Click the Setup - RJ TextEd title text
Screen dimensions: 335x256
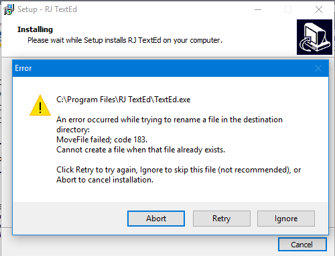click(x=47, y=9)
